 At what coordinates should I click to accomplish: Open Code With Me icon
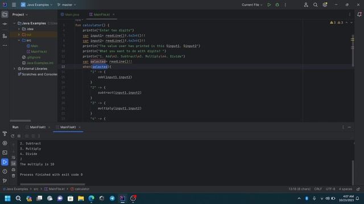(x=306, y=5)
